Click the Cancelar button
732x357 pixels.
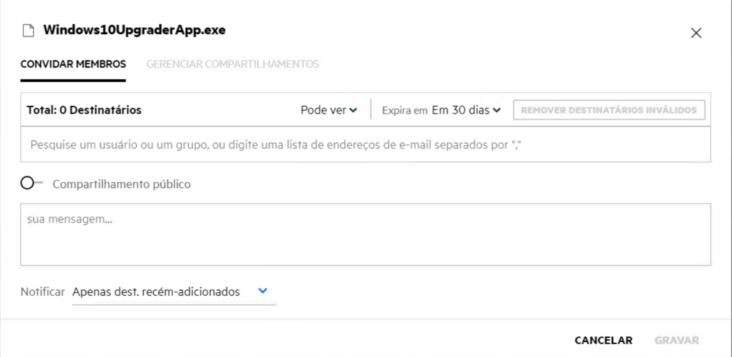pos(603,340)
